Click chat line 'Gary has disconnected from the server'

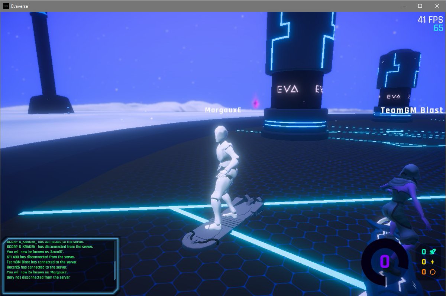click(38, 277)
